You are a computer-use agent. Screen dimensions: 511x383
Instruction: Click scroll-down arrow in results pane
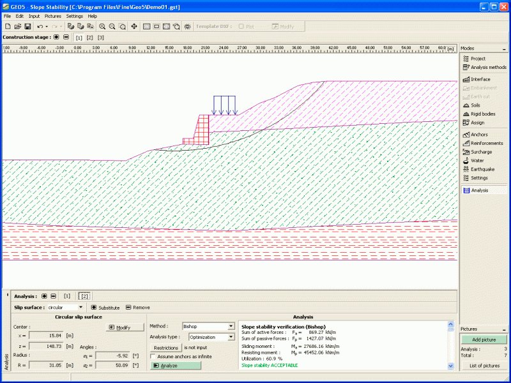pyautogui.click(x=451, y=366)
